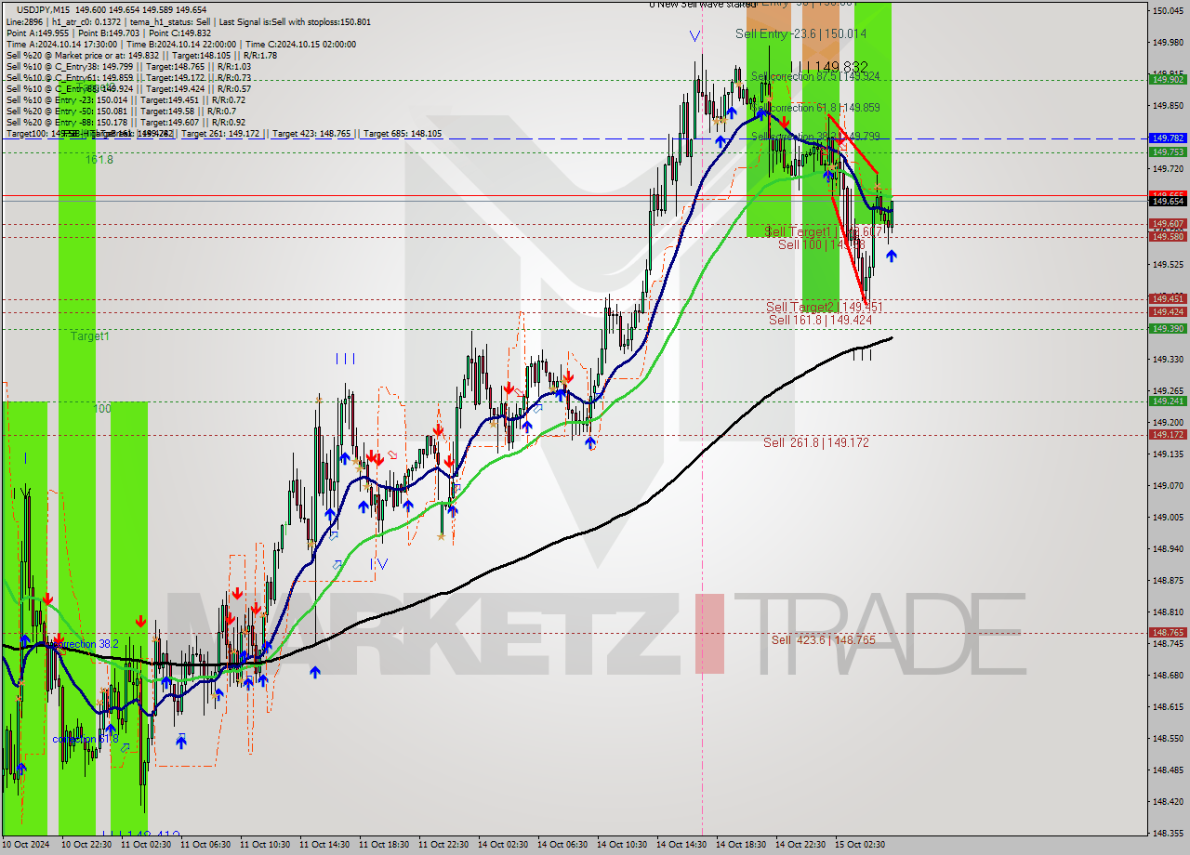Screen dimensions: 1190x855
Task: Click the '14 Oct 14:30' time axis label
Action: pos(681,845)
